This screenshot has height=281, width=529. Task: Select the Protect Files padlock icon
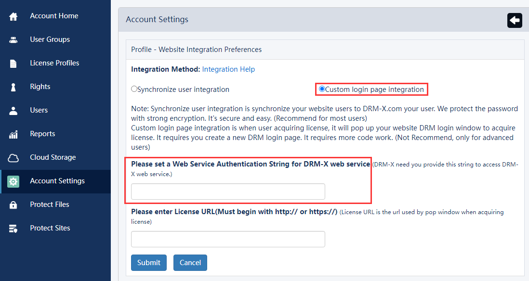pos(13,204)
